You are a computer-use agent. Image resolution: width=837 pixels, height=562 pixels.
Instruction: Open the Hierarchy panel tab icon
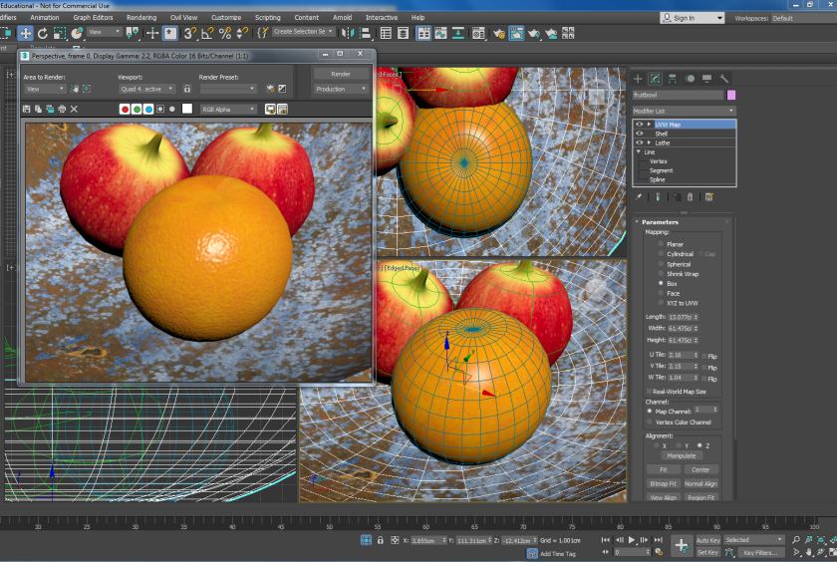672,79
